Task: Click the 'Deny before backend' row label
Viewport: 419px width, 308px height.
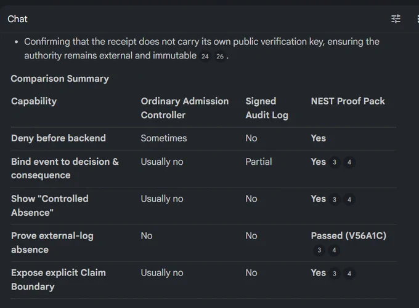Action: [59, 138]
